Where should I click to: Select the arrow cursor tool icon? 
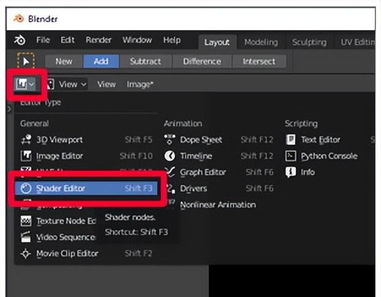coord(26,61)
